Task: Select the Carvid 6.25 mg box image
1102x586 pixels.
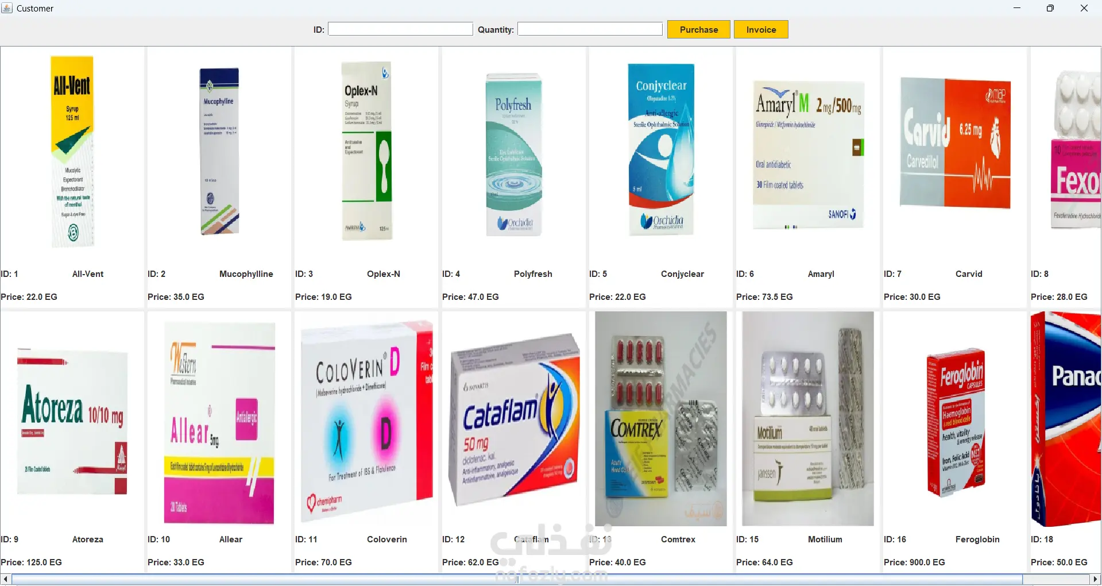Action: [x=955, y=142]
